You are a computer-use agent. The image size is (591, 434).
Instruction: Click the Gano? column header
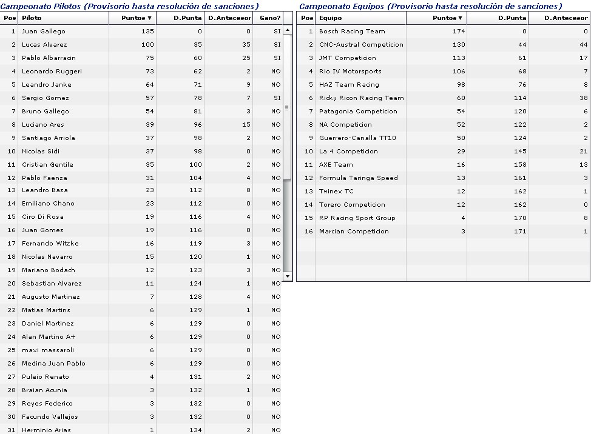(268, 18)
